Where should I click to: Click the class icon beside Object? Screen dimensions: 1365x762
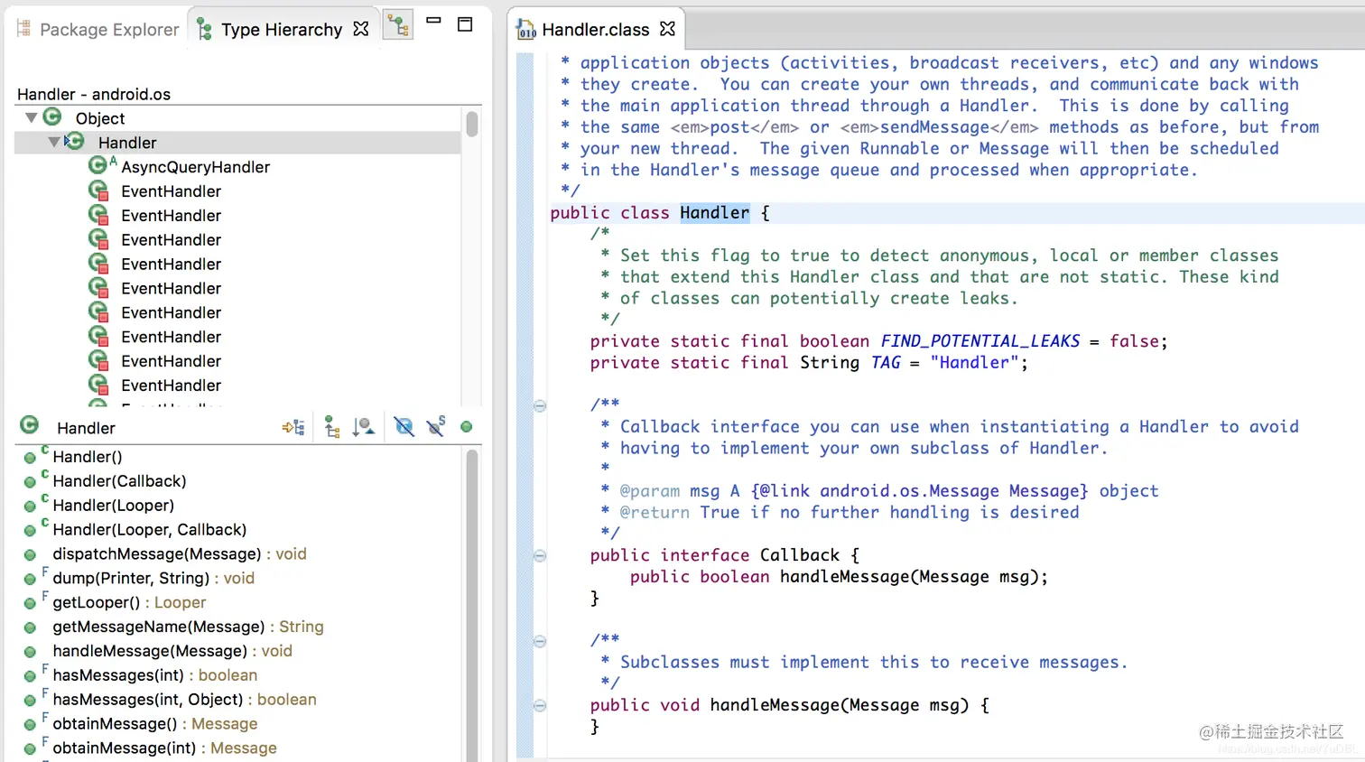coord(52,117)
